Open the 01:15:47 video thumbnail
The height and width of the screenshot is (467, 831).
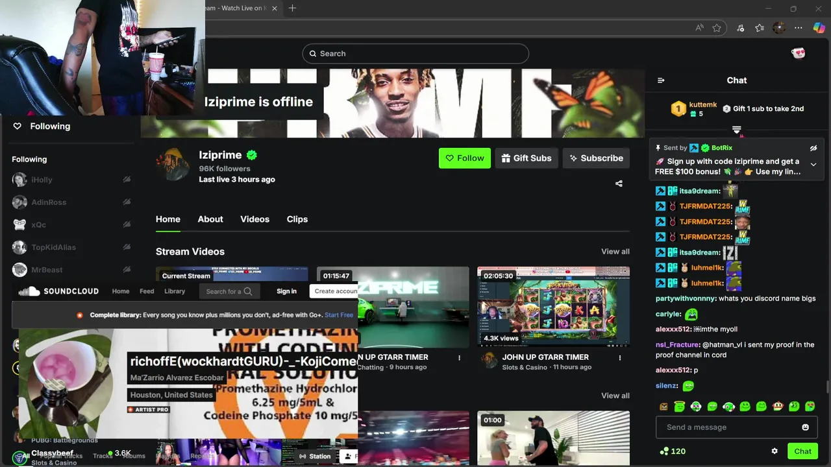point(393,307)
